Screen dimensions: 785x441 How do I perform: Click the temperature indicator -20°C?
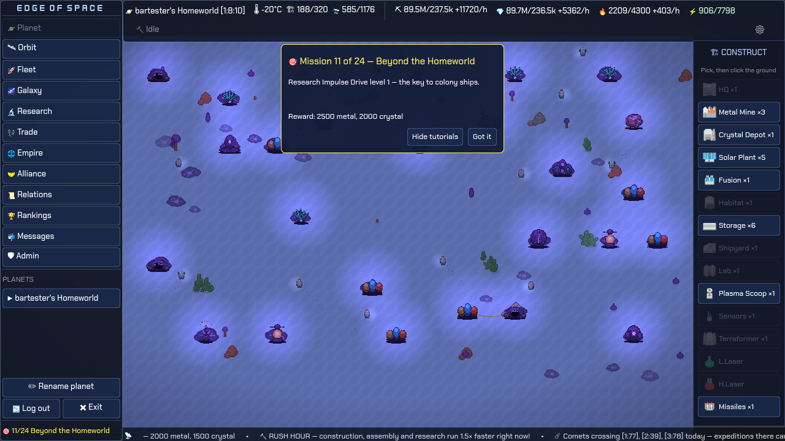pyautogui.click(x=267, y=10)
